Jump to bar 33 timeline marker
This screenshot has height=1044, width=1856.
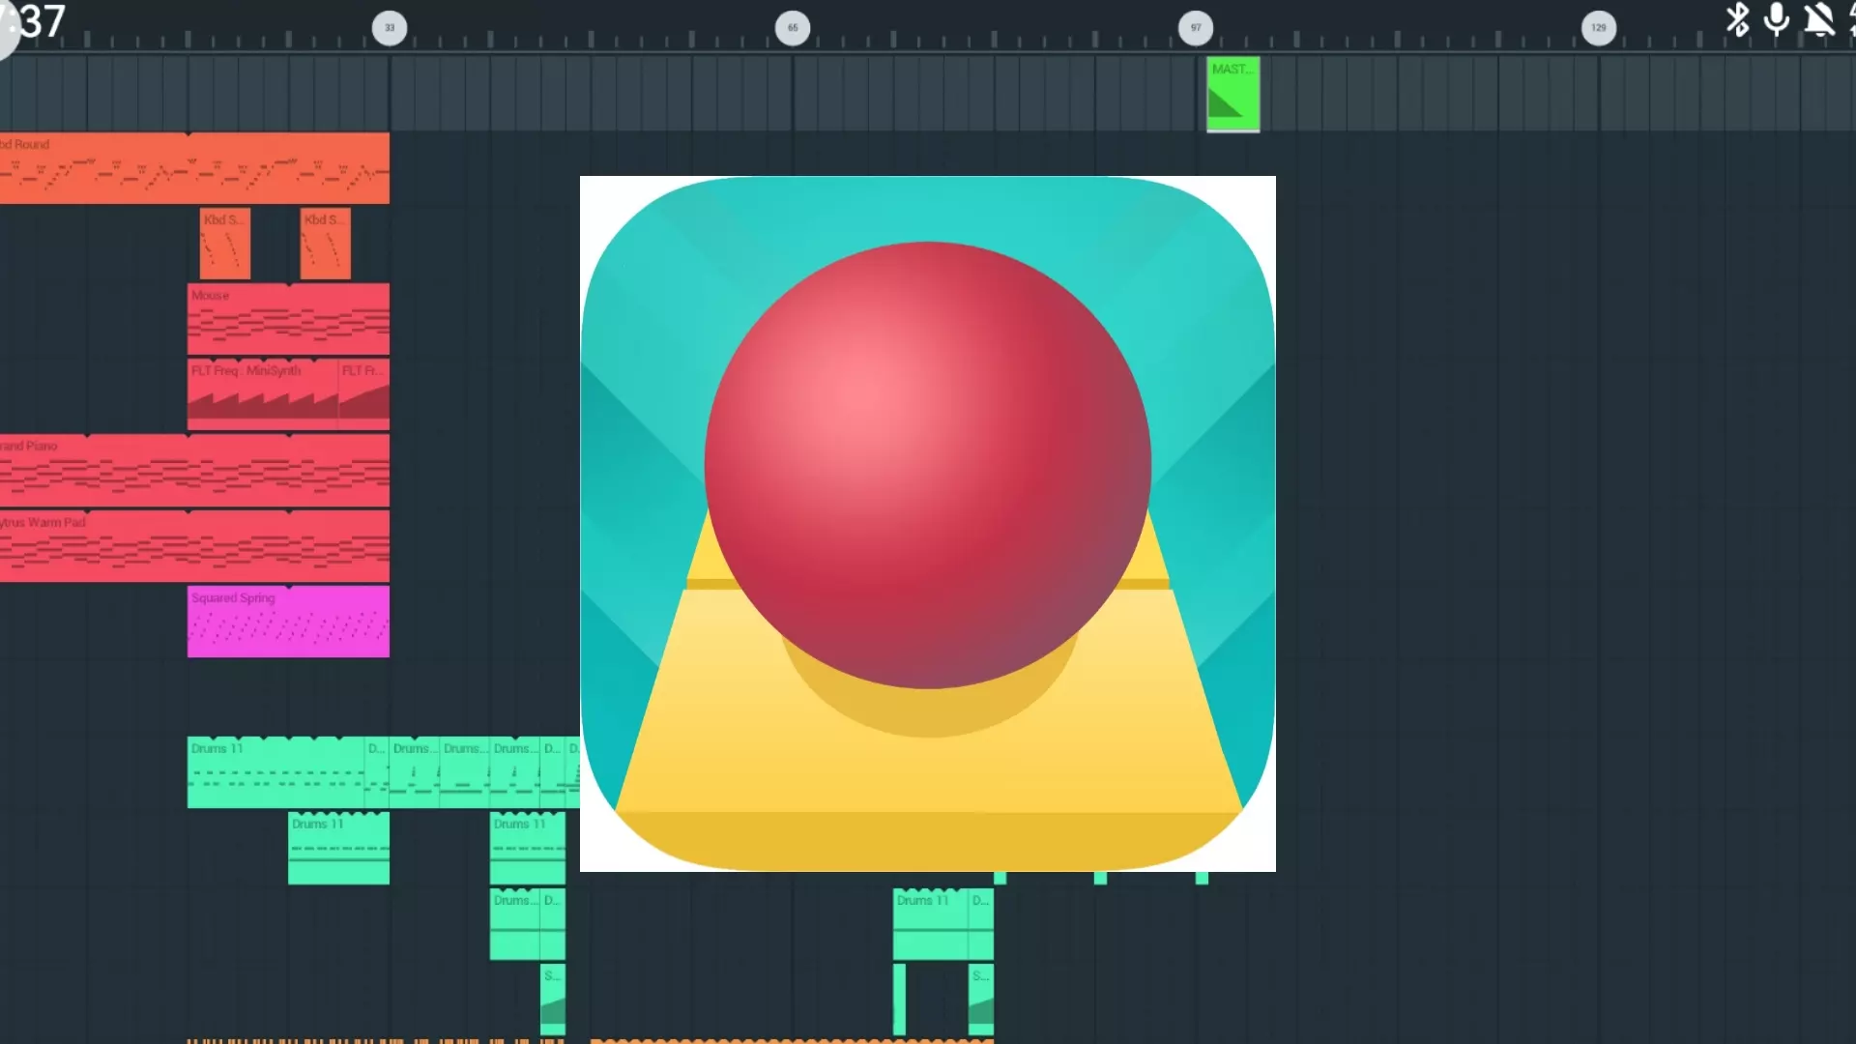[x=390, y=28]
